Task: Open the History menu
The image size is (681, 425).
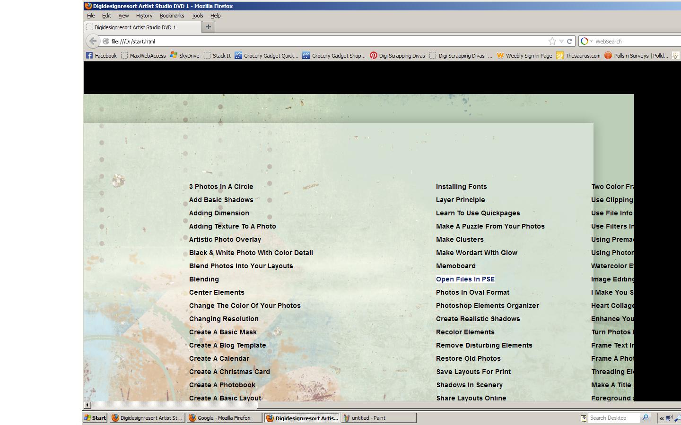Action: [144, 16]
